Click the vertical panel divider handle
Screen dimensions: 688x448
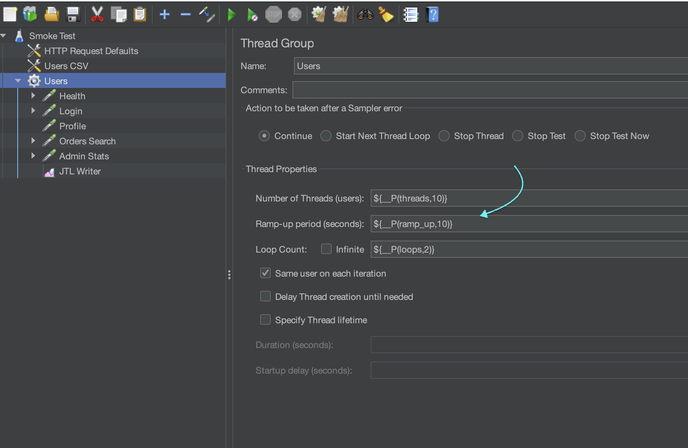pyautogui.click(x=229, y=275)
